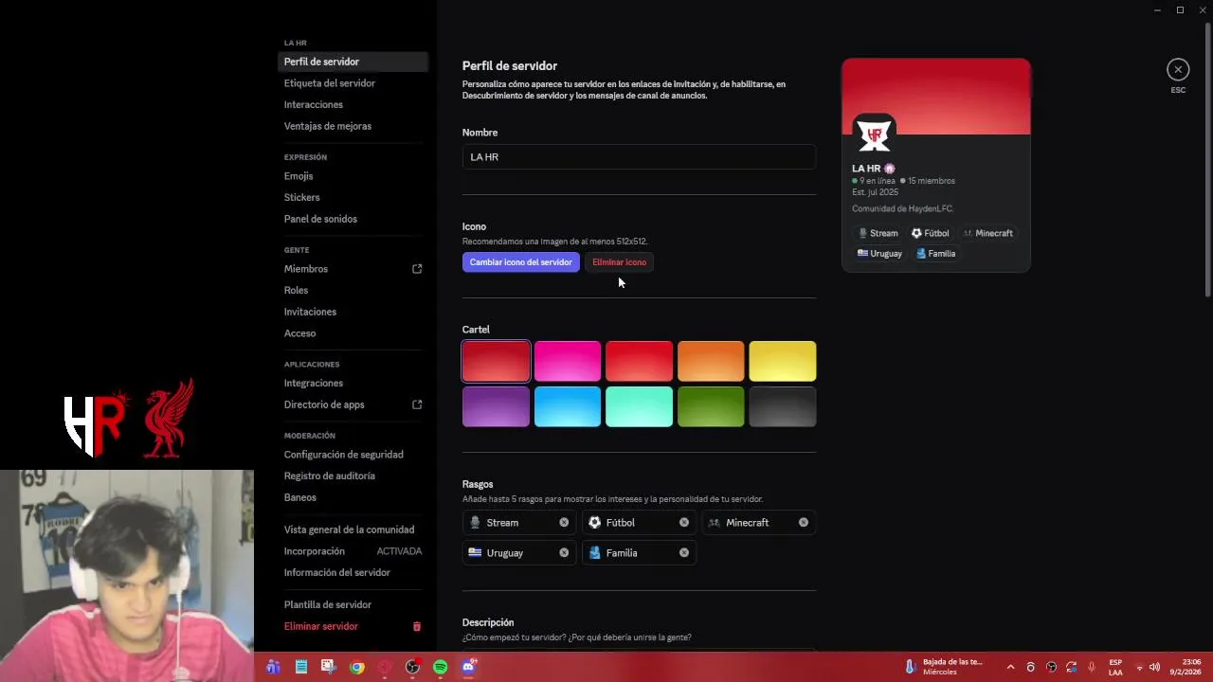The image size is (1213, 682).
Task: Open Perfil de servidor settings
Action: (x=353, y=62)
